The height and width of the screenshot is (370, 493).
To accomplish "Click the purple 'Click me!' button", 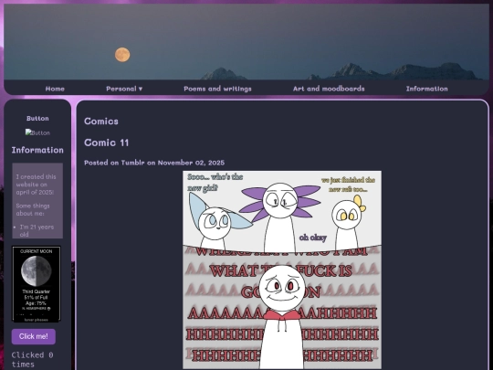I will pyautogui.click(x=34, y=336).
